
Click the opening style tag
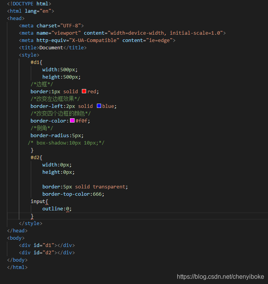coord(29,55)
